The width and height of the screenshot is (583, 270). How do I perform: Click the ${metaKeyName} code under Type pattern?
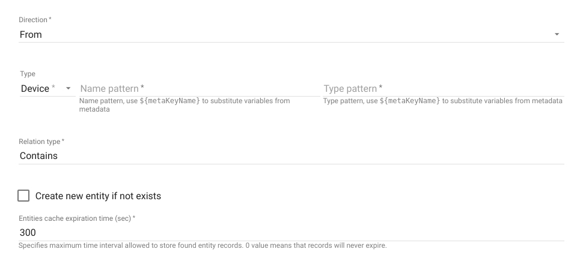[x=412, y=101]
